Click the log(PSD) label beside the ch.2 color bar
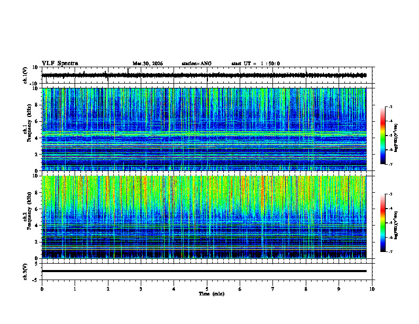This screenshot has width=419, height=324. pos(396,225)
